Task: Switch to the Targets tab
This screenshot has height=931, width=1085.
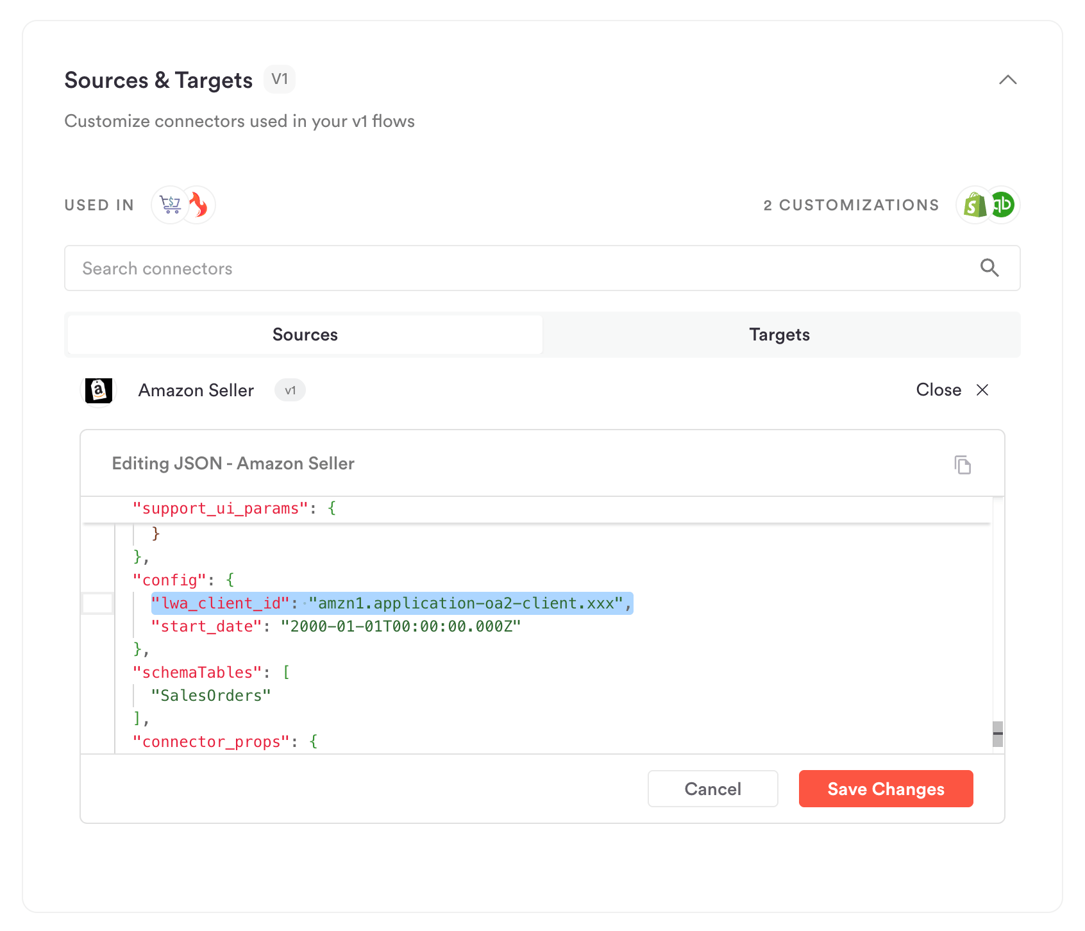Action: pyautogui.click(x=780, y=335)
